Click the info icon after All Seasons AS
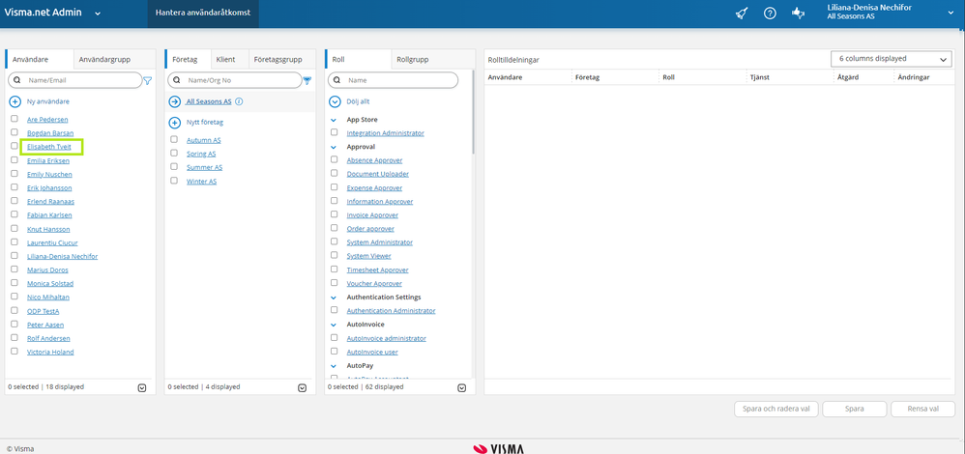Screen dimensions: 965x454 pyautogui.click(x=239, y=101)
